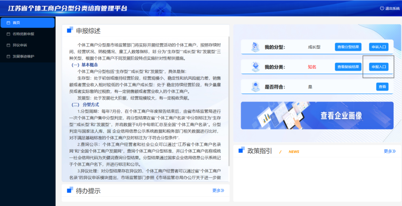Click the blue square icon beside 政策指引
The width and height of the screenshot is (402, 206).
(241, 150)
